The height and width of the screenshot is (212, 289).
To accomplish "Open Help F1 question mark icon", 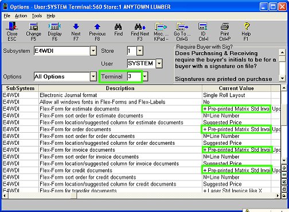I will tap(246, 31).
